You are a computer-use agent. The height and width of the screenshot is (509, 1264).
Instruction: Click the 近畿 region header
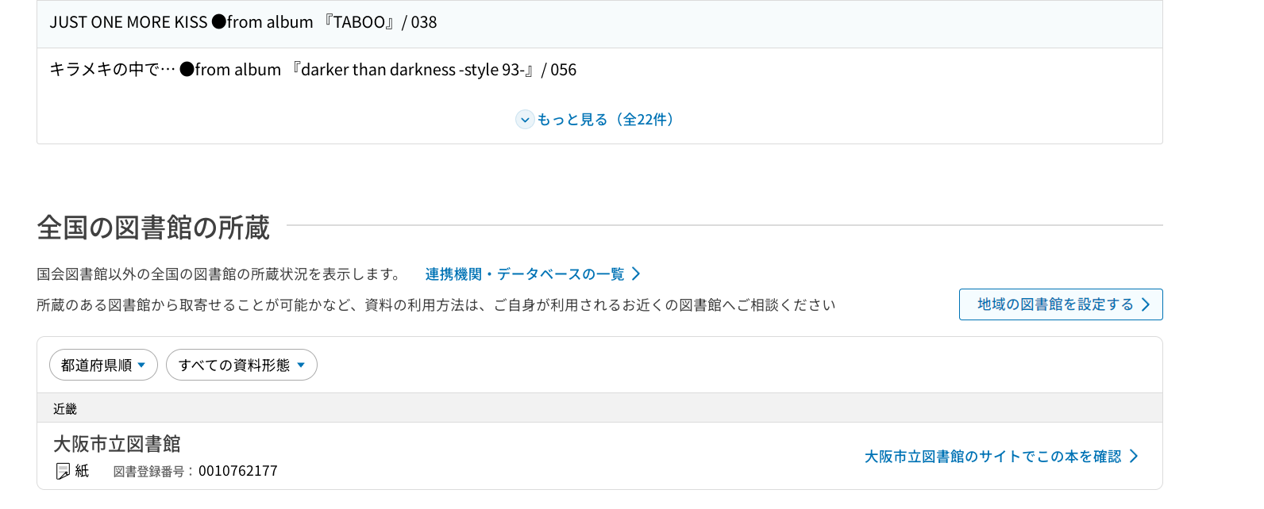coord(65,409)
